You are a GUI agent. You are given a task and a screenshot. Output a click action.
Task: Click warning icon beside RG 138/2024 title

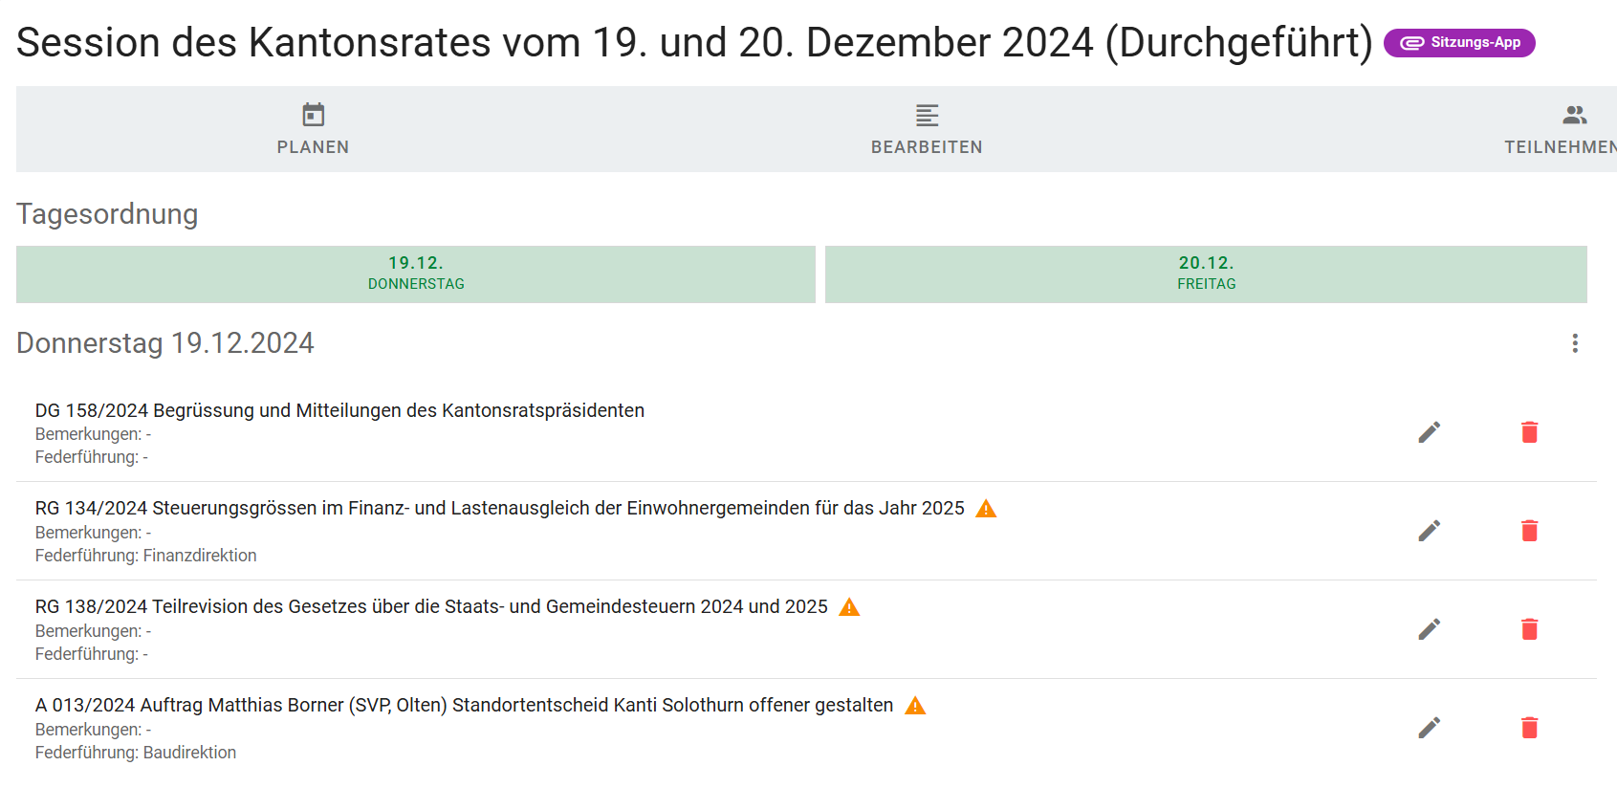point(849,607)
